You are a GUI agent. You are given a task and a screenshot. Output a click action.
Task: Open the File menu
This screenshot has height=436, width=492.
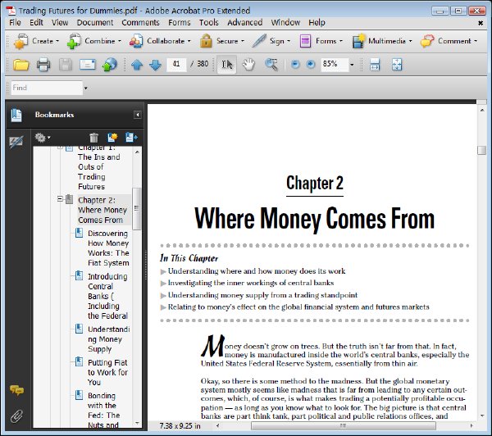(15, 23)
